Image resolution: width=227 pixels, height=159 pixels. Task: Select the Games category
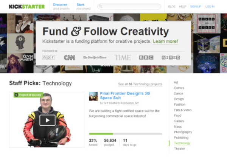tap(179, 121)
